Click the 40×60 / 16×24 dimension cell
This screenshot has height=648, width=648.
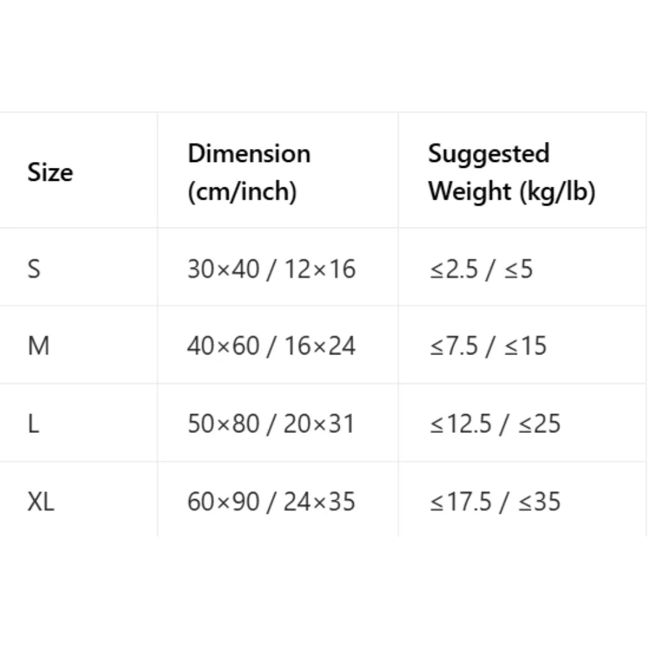pos(278,345)
